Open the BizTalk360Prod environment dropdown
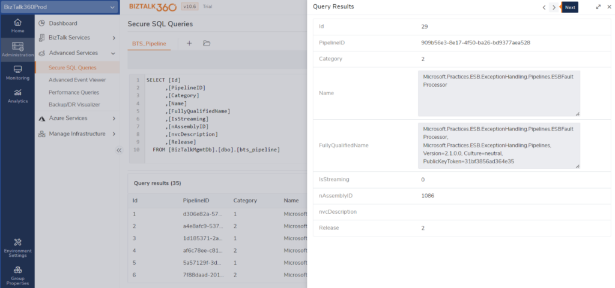Screen dimensions: 615x288 pyautogui.click(x=59, y=7)
